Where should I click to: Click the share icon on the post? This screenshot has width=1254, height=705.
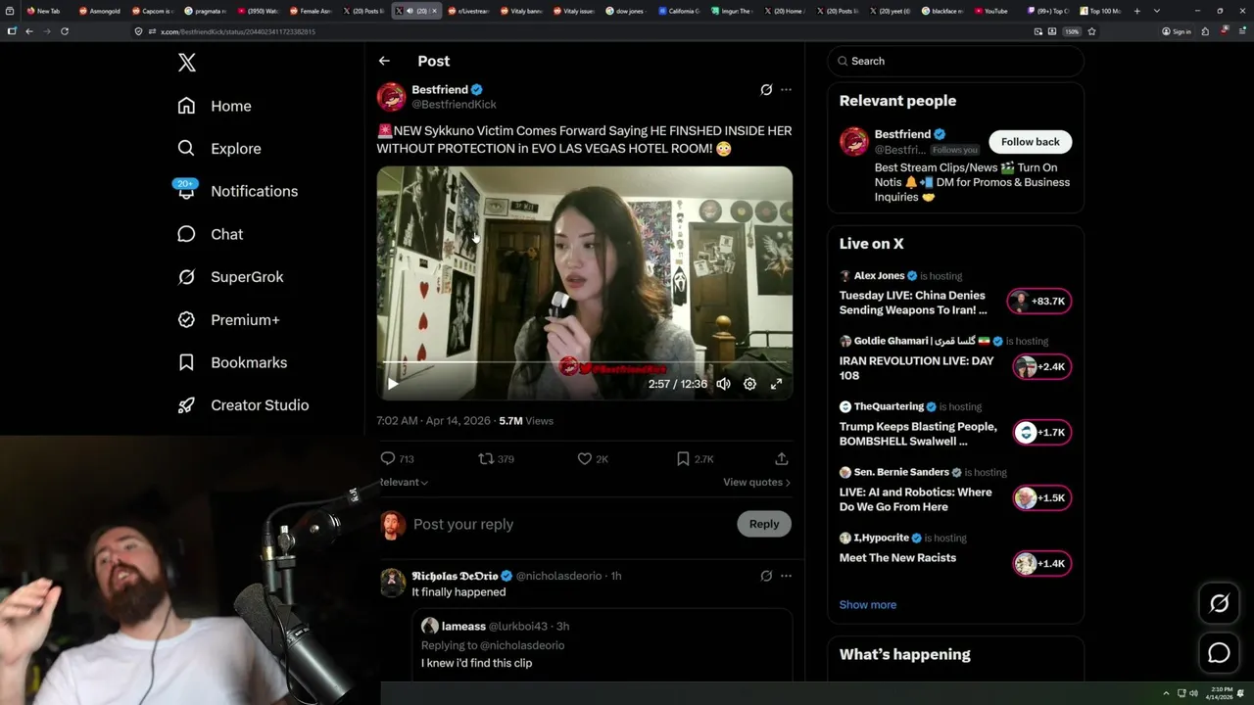pos(782,458)
